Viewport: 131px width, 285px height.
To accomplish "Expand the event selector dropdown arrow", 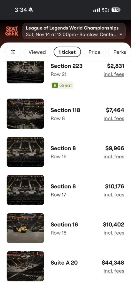I will (121, 34).
